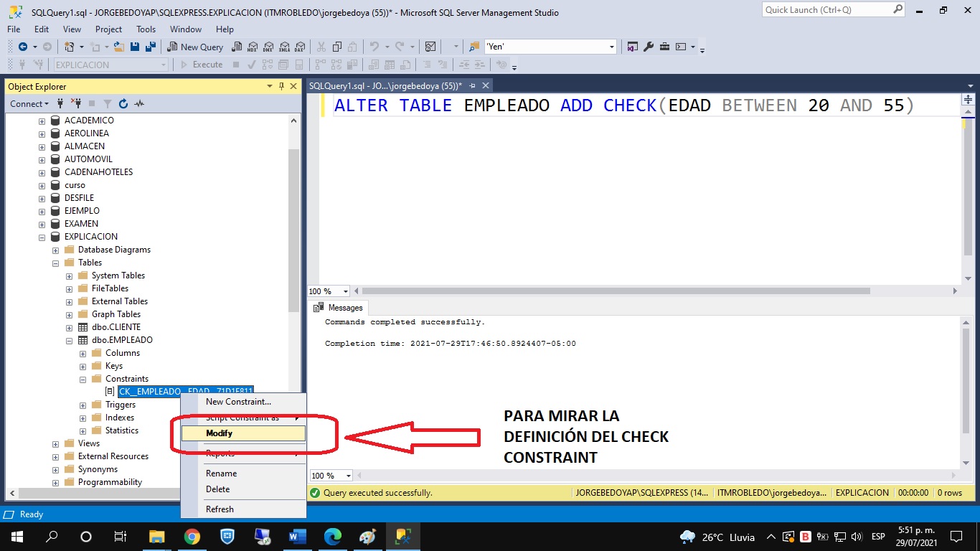Refresh the Object Explorer with refresh icon
980x551 pixels.
(x=123, y=103)
